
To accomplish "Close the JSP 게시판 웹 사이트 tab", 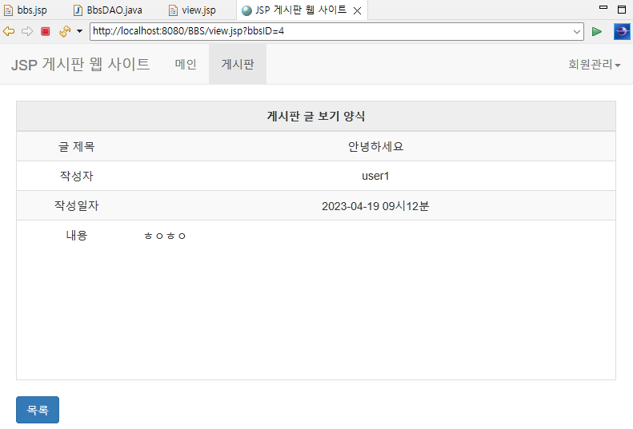I will point(357,11).
